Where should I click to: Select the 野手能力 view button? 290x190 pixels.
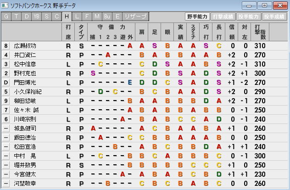197,17
